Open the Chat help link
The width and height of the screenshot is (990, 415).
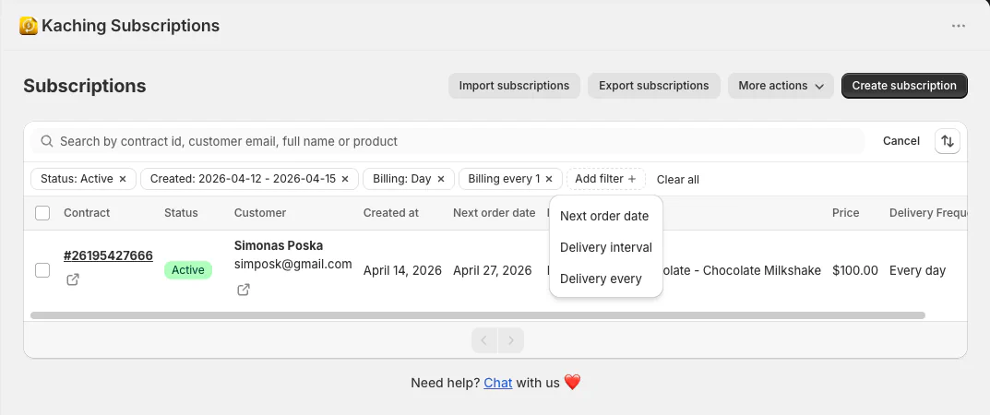(x=497, y=382)
